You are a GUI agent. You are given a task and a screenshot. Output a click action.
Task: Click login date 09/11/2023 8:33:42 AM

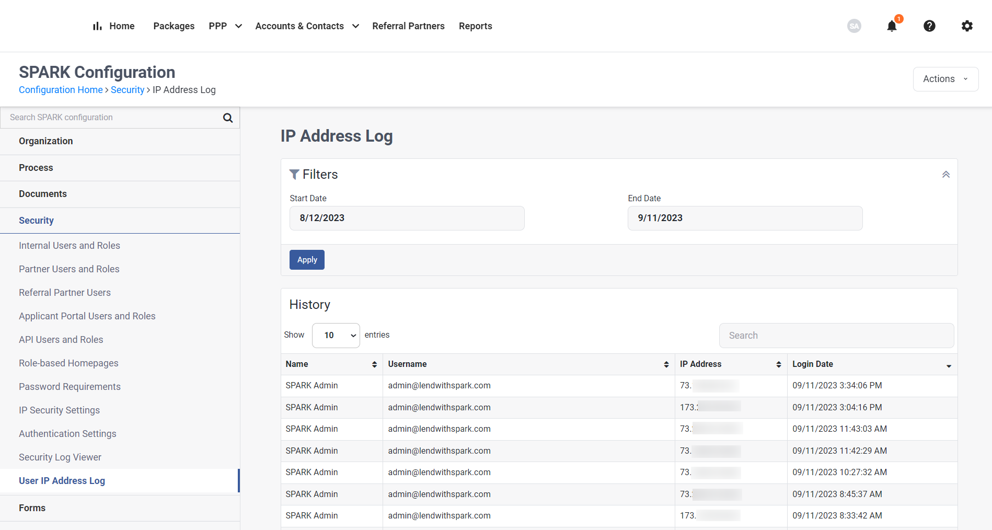pos(837,516)
